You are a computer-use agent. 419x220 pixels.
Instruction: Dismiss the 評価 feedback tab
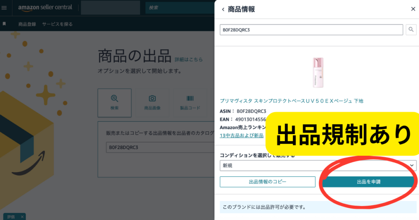[x=22, y=216]
